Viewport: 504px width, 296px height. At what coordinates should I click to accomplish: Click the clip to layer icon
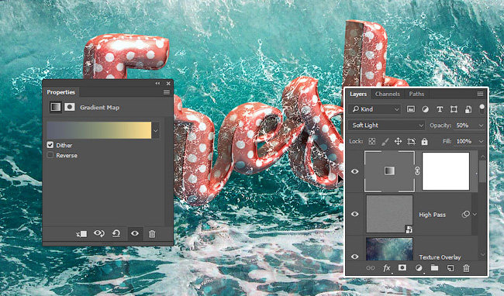click(81, 234)
